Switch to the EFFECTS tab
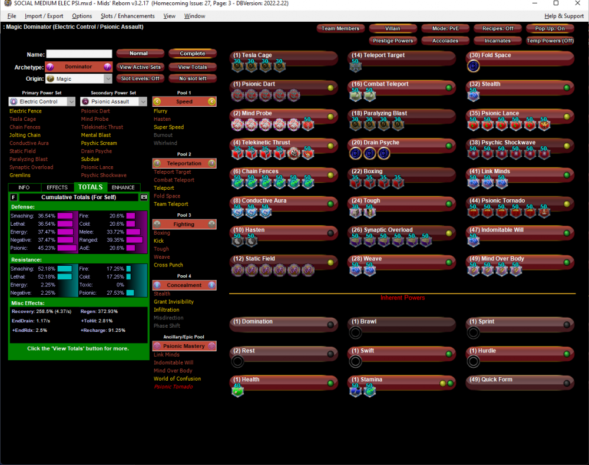 click(57, 187)
